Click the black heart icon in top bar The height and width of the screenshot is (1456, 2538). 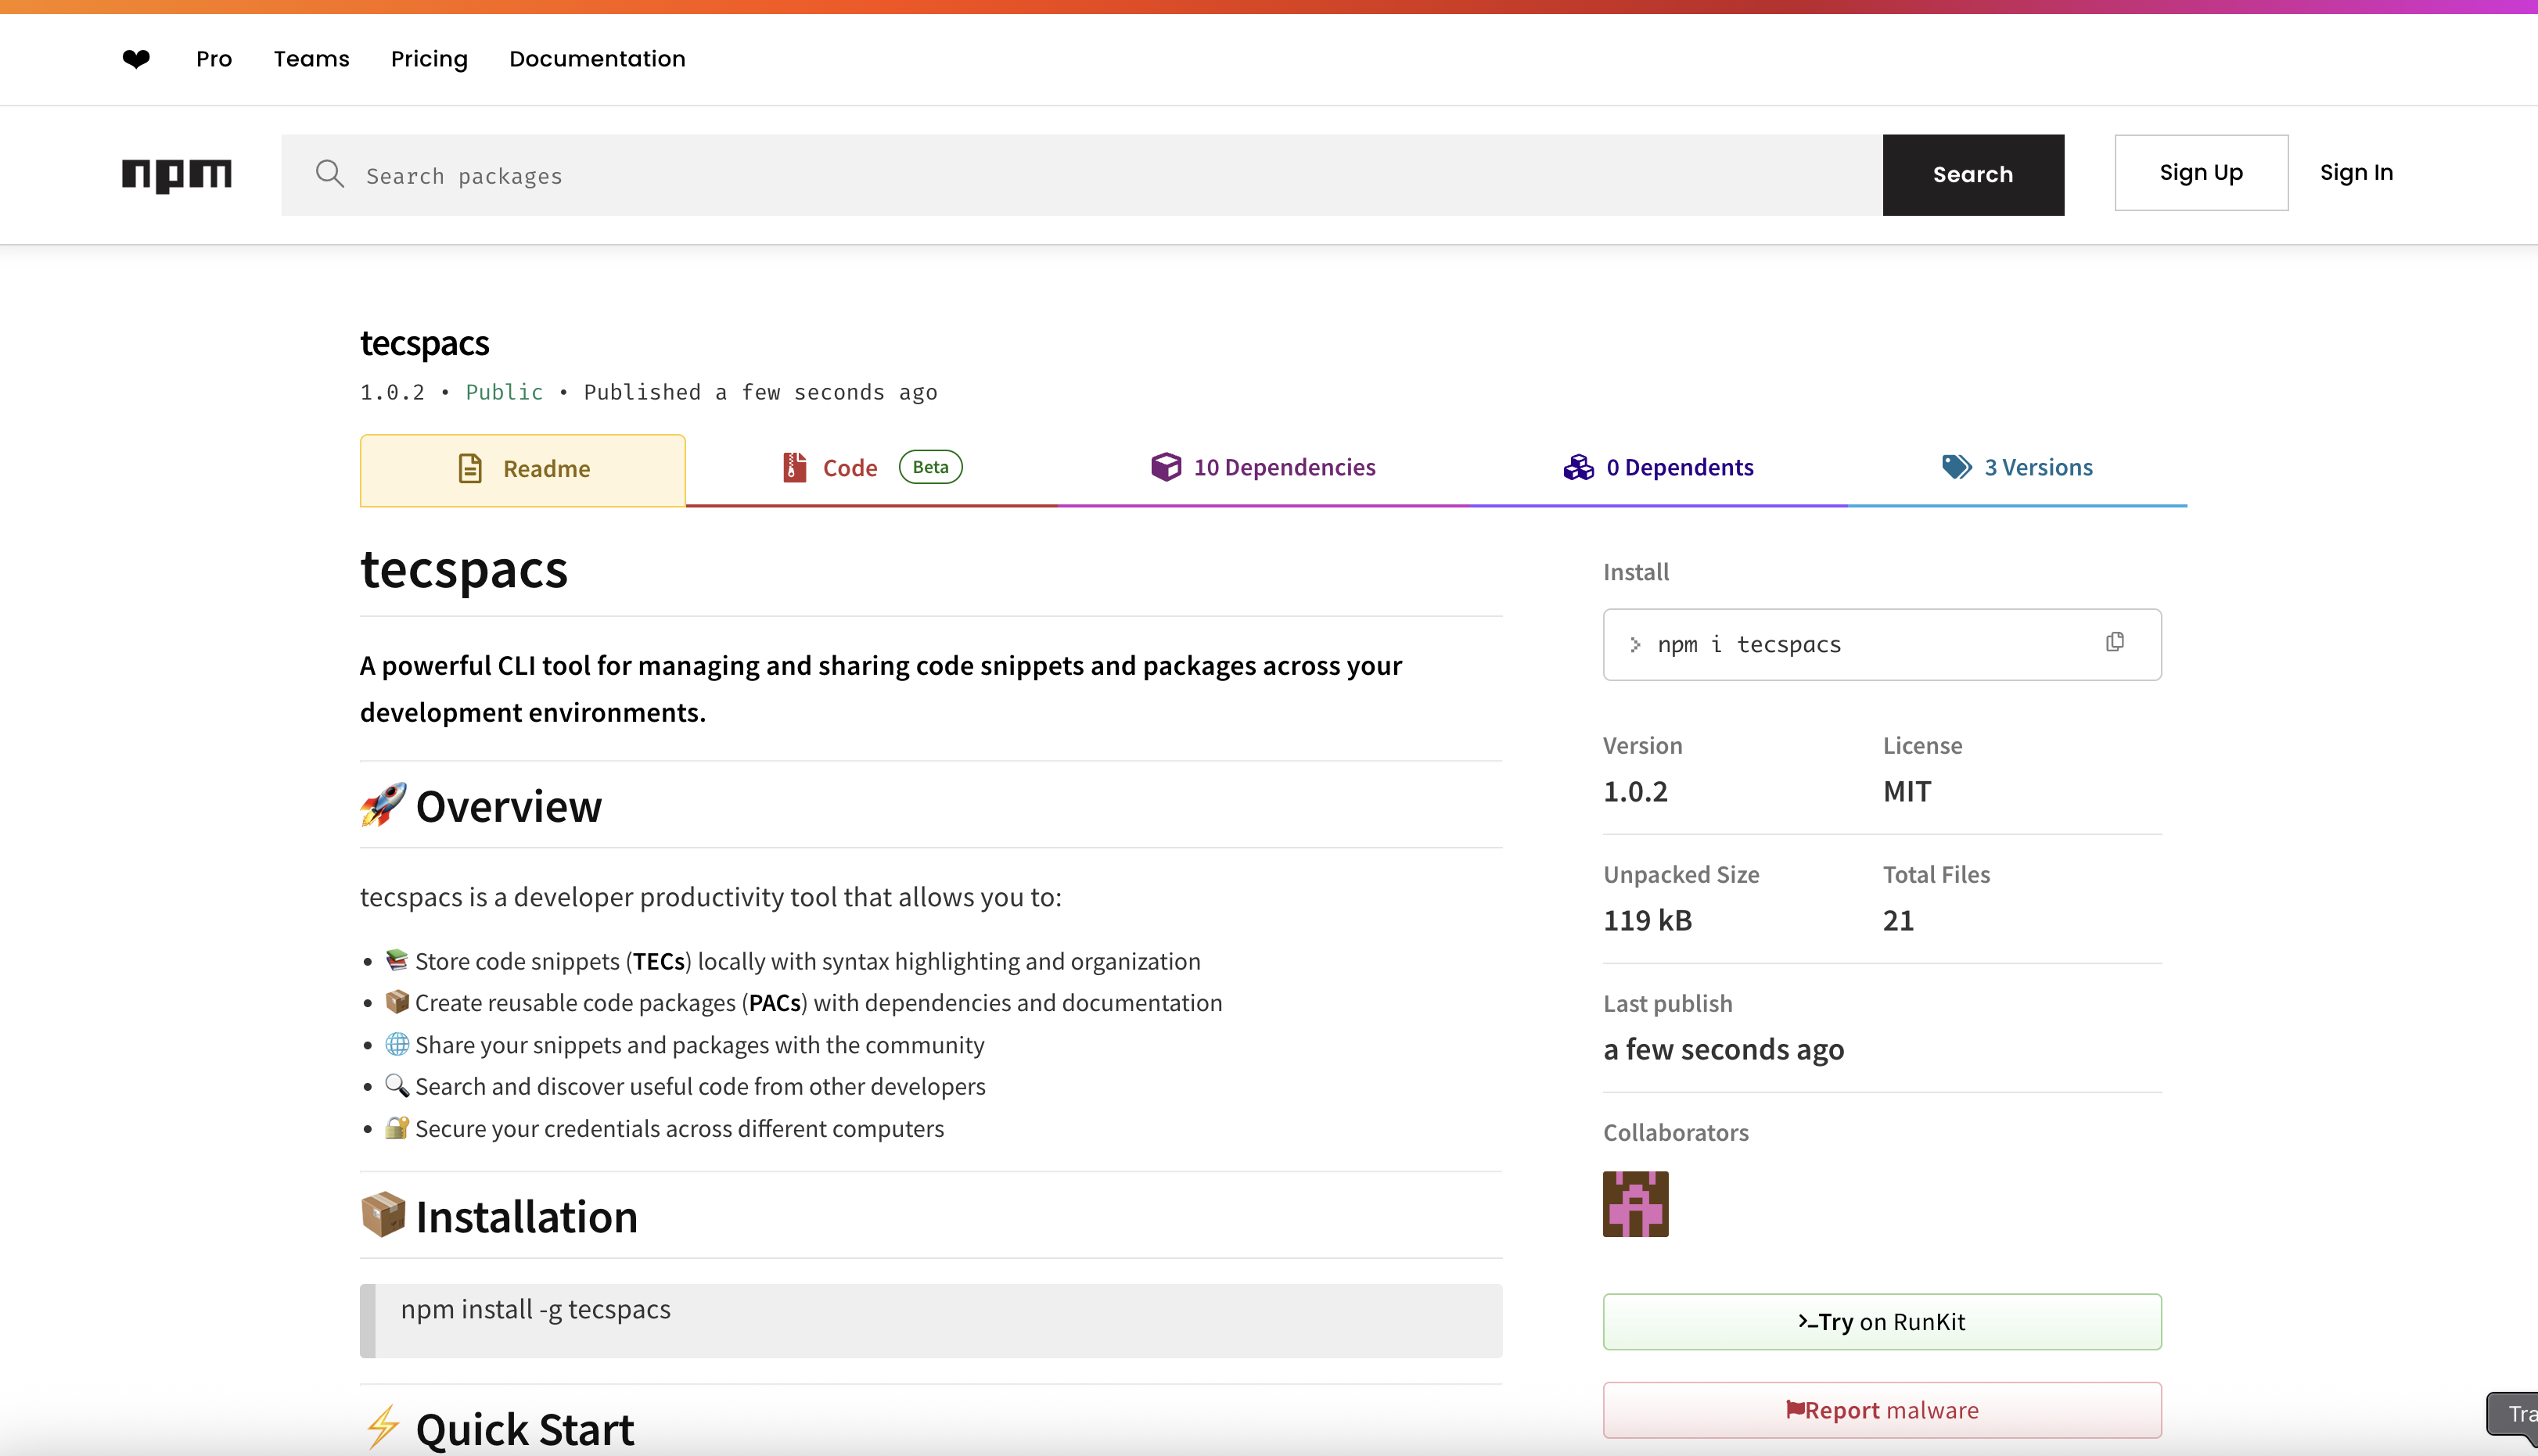(136, 59)
